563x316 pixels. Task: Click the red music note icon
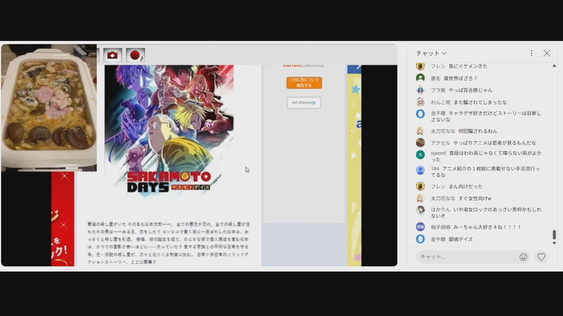(x=135, y=55)
